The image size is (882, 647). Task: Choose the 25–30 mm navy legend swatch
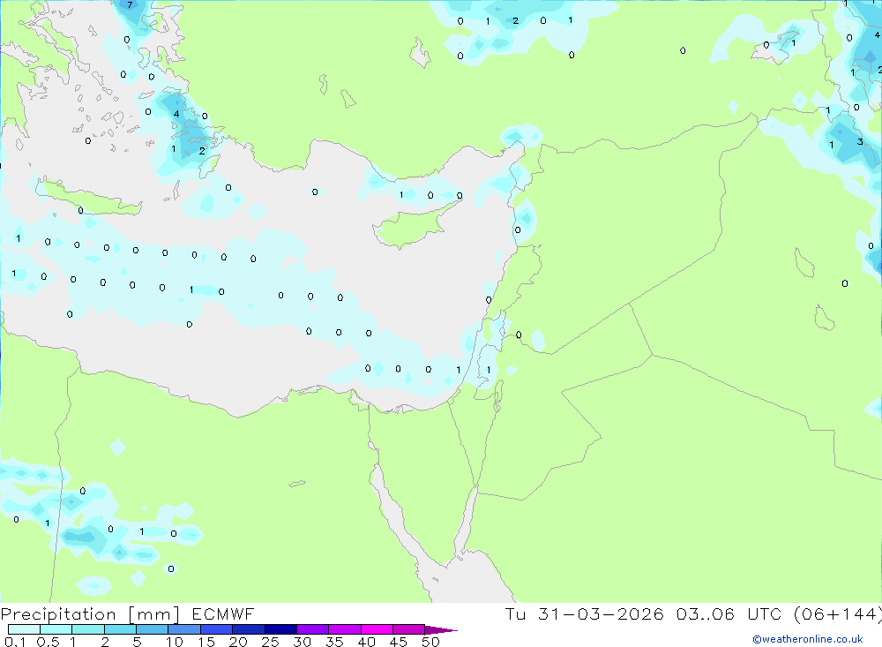click(x=280, y=629)
